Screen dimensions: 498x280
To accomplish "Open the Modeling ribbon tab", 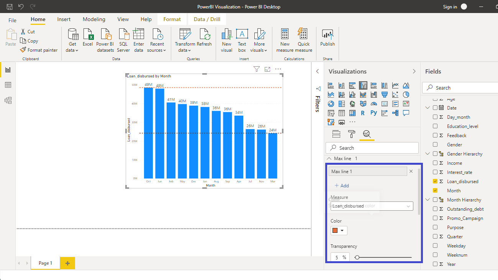I will point(94,20).
